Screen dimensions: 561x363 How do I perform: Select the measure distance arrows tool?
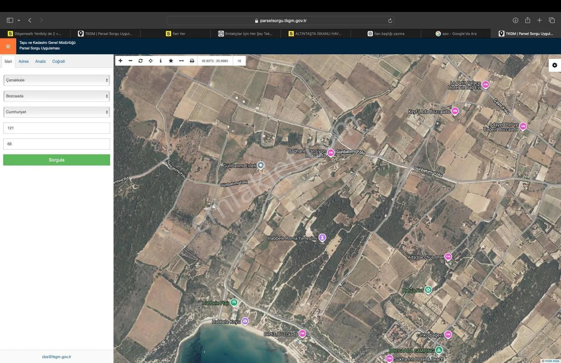[x=181, y=61]
